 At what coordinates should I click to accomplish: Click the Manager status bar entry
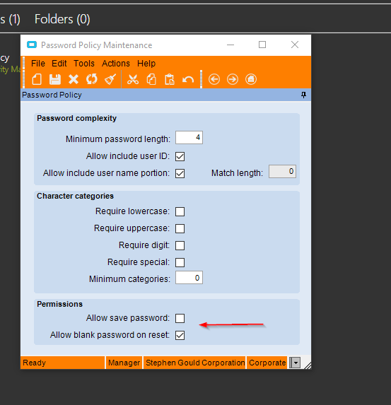pos(124,363)
